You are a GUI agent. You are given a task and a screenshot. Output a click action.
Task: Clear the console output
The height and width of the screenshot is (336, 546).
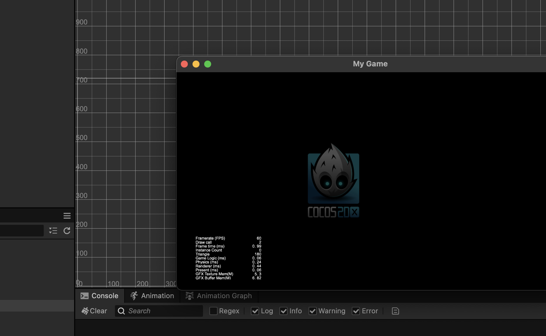pyautogui.click(x=94, y=311)
